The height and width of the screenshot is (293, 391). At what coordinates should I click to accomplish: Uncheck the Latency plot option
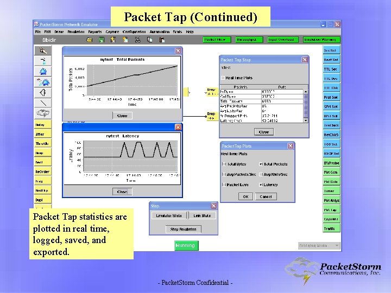(x=261, y=184)
